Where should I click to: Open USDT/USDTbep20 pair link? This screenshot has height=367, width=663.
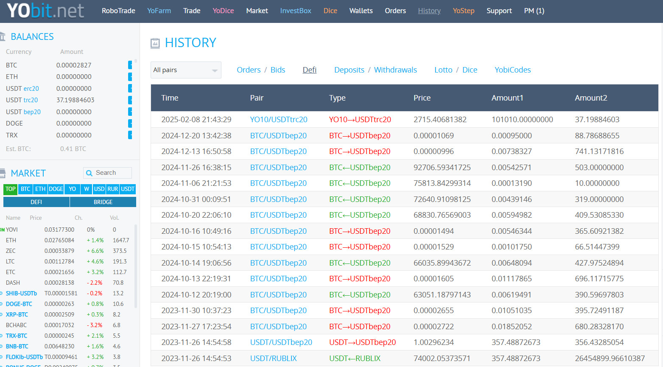click(281, 342)
